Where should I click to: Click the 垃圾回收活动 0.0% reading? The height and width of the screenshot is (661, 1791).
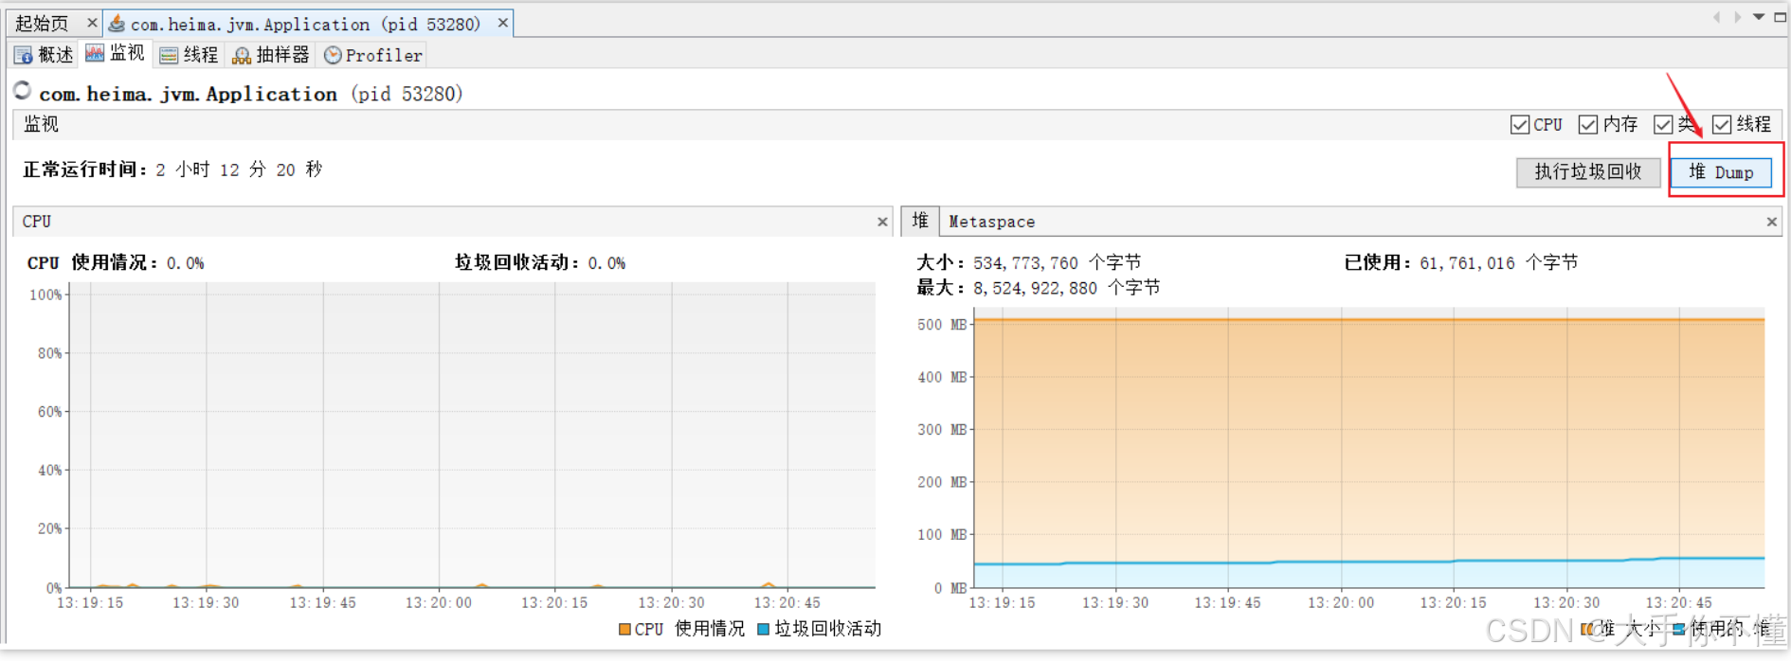(x=540, y=262)
